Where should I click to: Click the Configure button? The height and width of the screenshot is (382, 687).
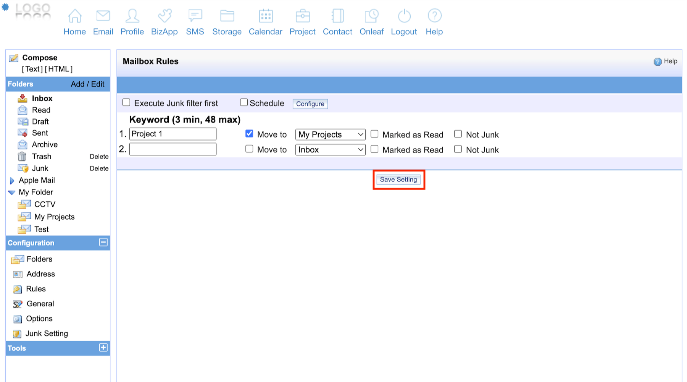310,104
